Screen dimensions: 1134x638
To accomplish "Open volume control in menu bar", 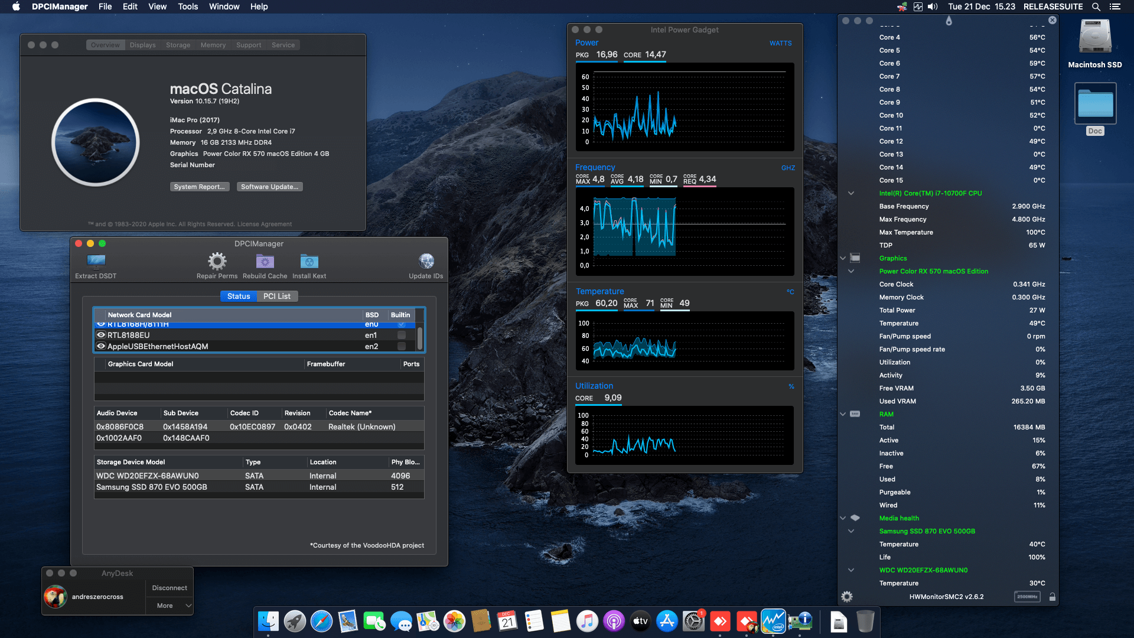I will (x=933, y=6).
